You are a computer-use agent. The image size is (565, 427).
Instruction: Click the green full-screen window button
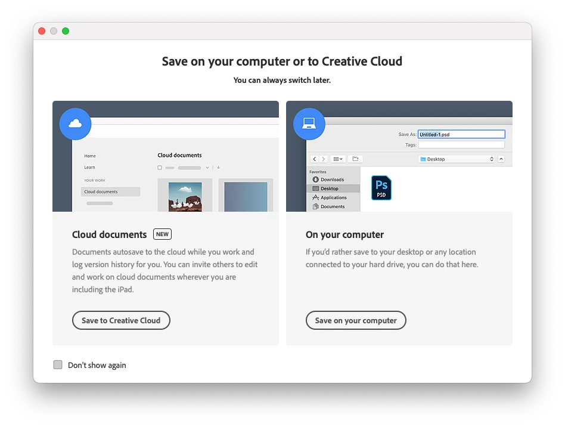coord(66,31)
